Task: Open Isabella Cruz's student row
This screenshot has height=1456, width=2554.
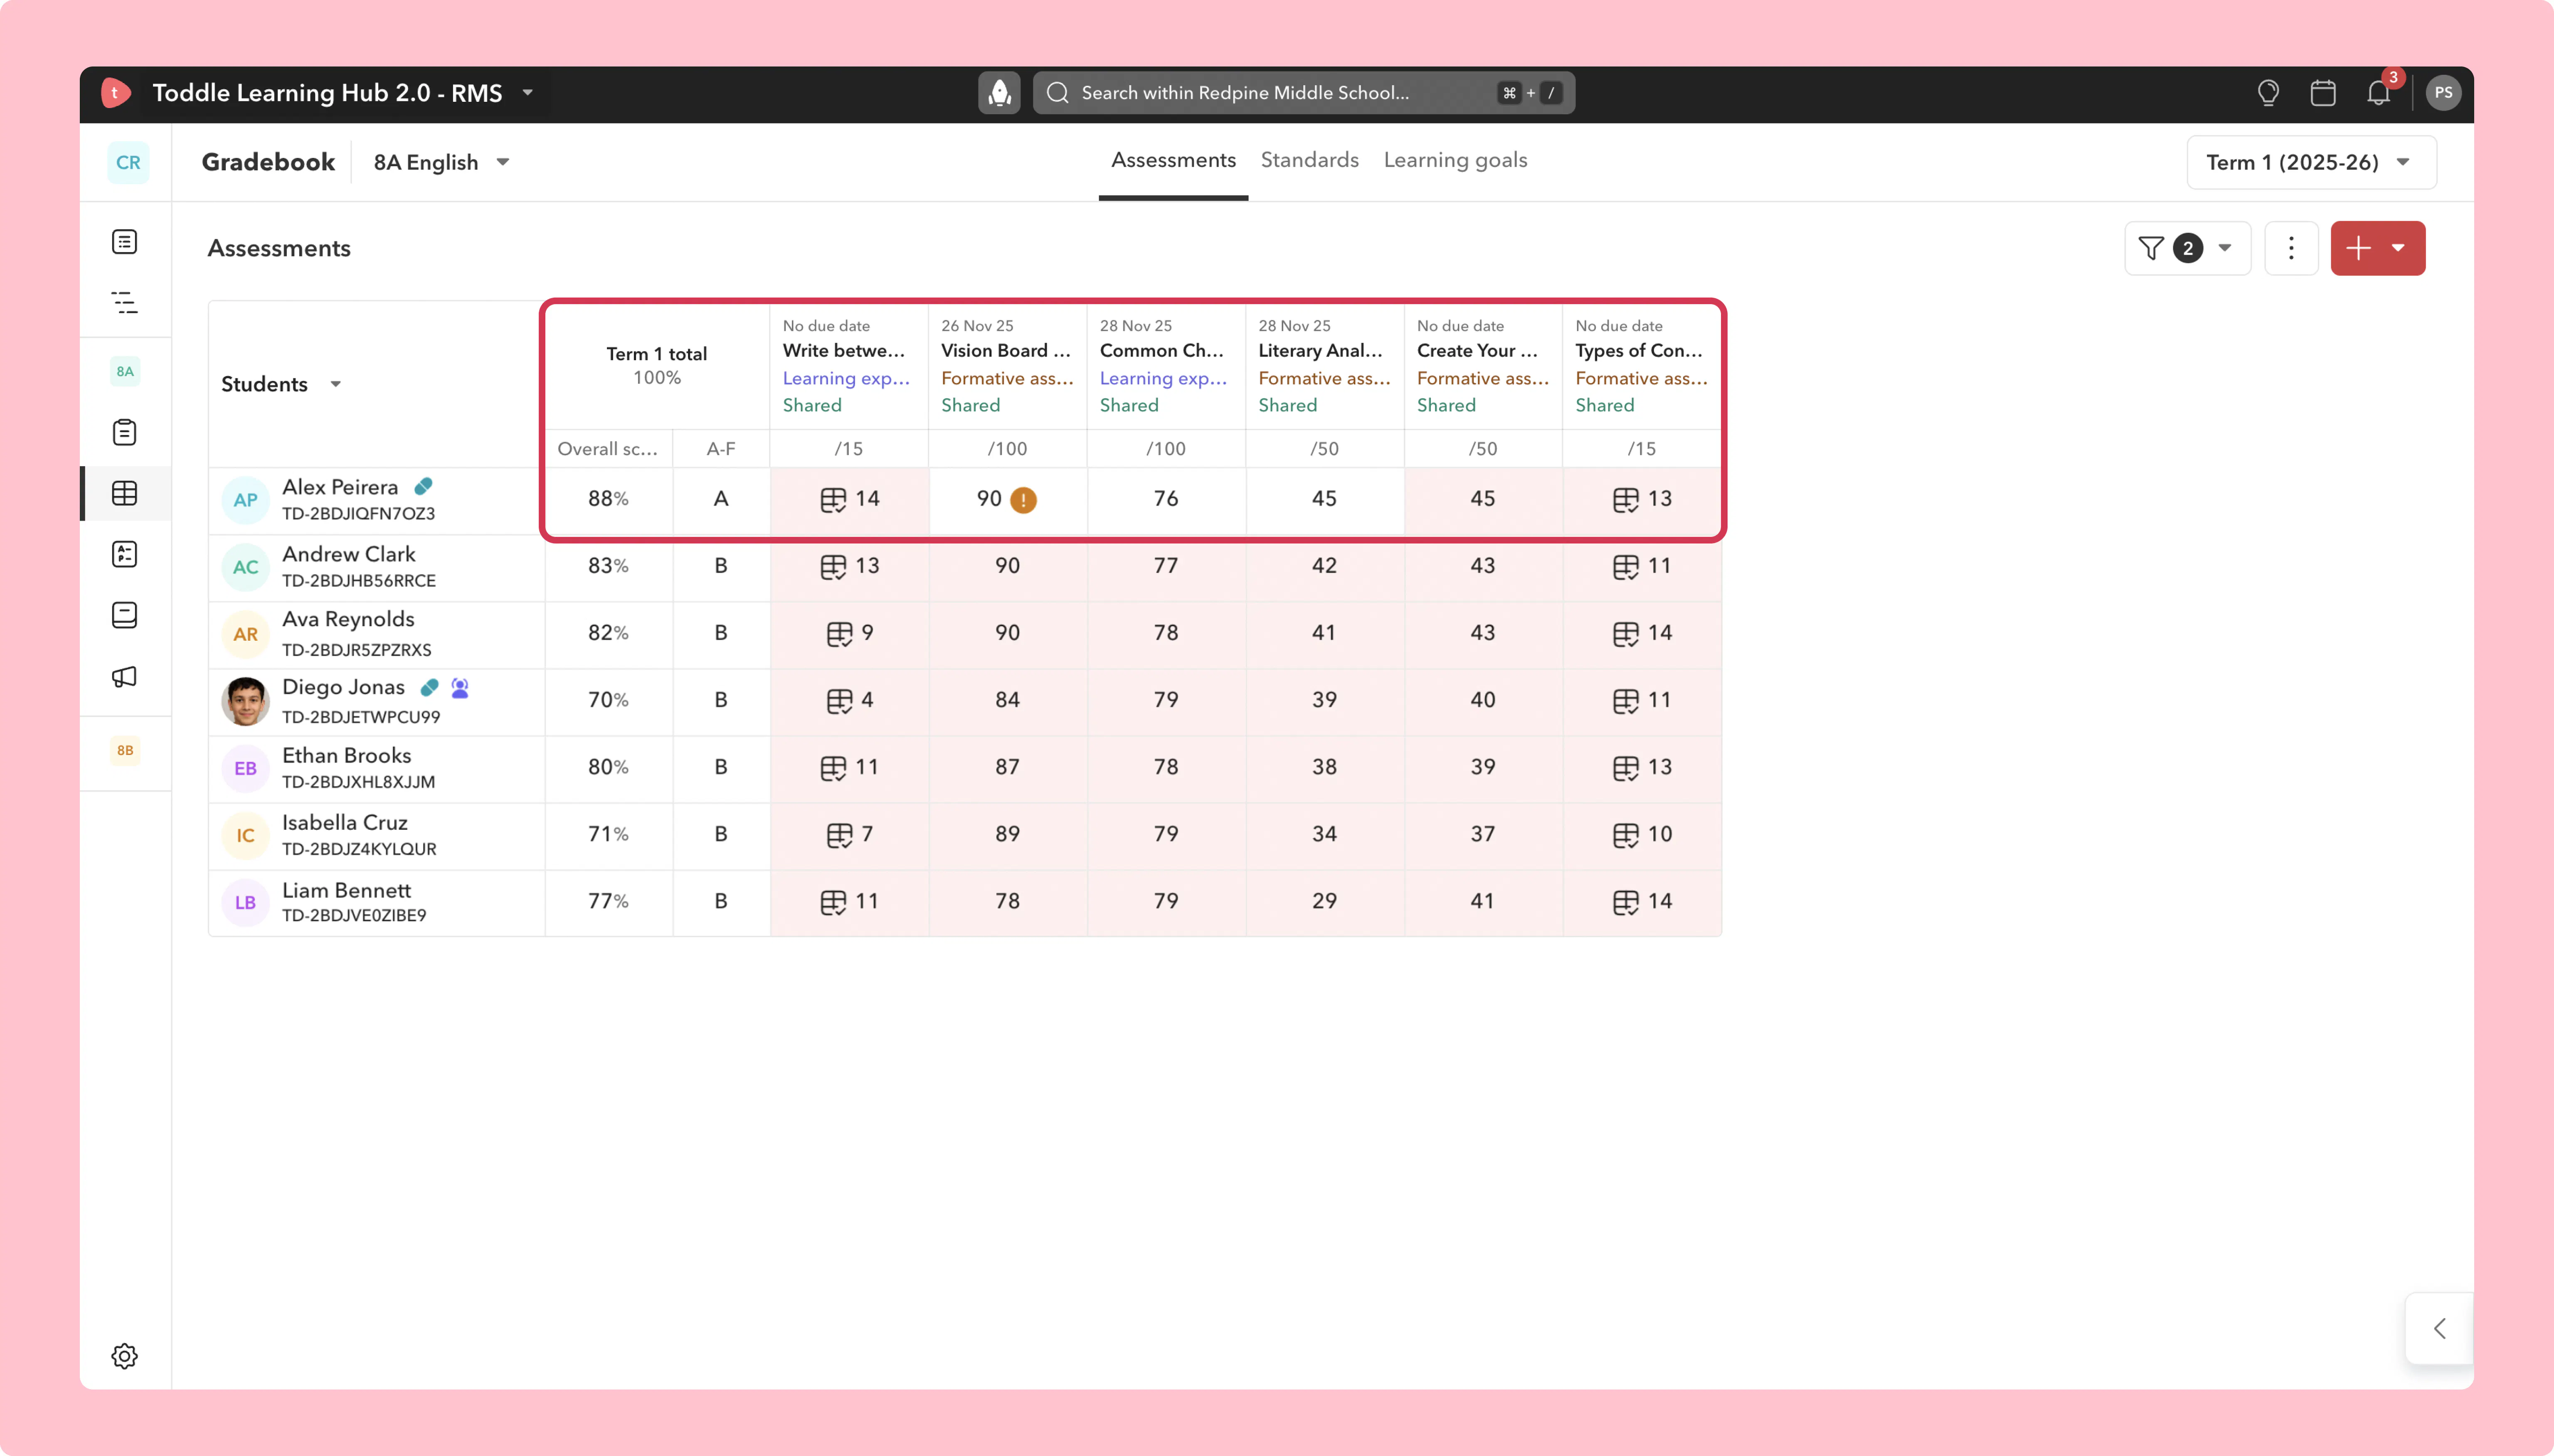Action: coord(376,835)
